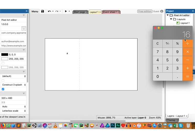The height and width of the screenshot is (138, 195).
Task: Click the equals button in Calculator
Action: (188, 77)
